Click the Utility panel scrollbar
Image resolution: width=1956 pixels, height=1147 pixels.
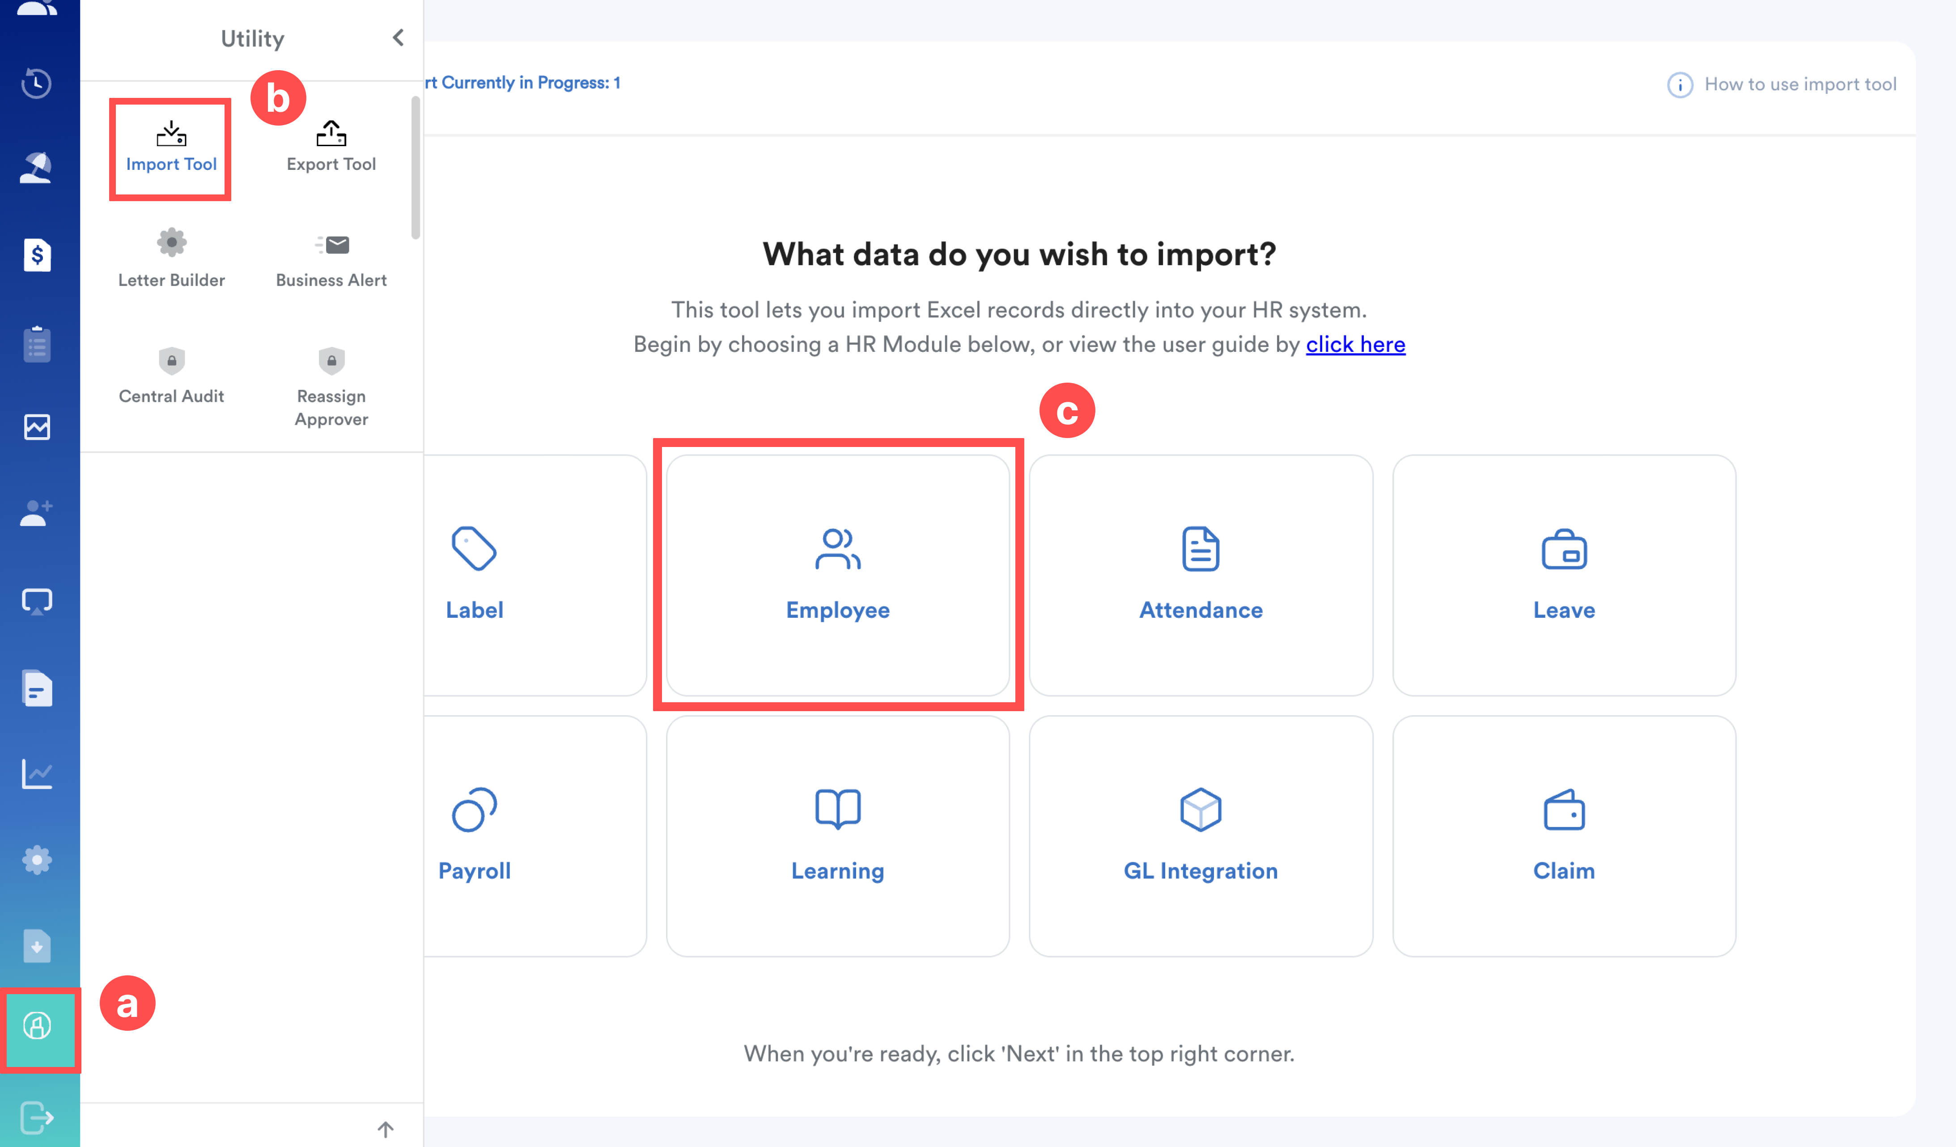pyautogui.click(x=416, y=168)
